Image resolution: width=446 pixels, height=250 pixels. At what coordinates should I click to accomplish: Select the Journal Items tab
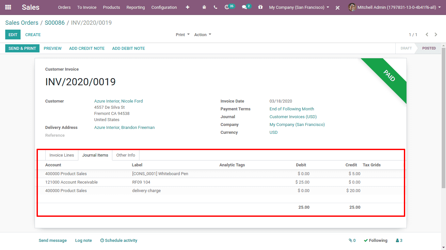[95, 155]
